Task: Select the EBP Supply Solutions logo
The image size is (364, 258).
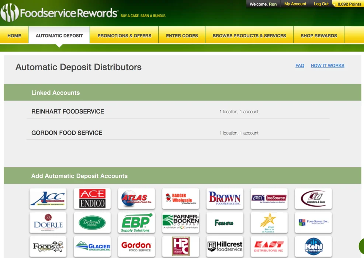Action: 136,223
